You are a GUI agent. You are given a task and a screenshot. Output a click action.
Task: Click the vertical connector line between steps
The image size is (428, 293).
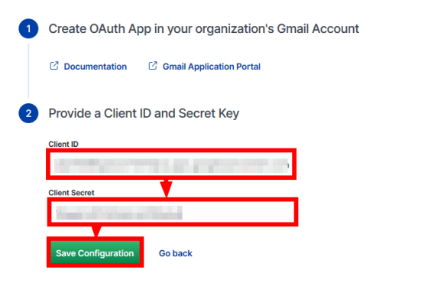coord(28,71)
